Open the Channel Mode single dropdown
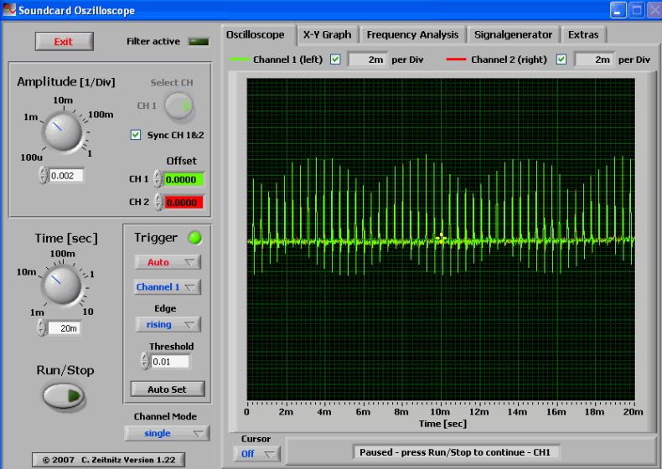 (168, 434)
